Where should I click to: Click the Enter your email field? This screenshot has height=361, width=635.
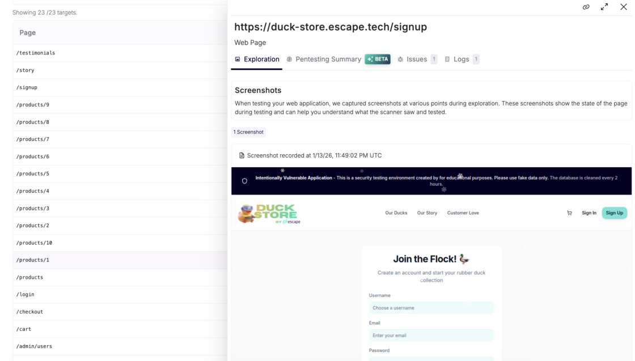point(431,335)
